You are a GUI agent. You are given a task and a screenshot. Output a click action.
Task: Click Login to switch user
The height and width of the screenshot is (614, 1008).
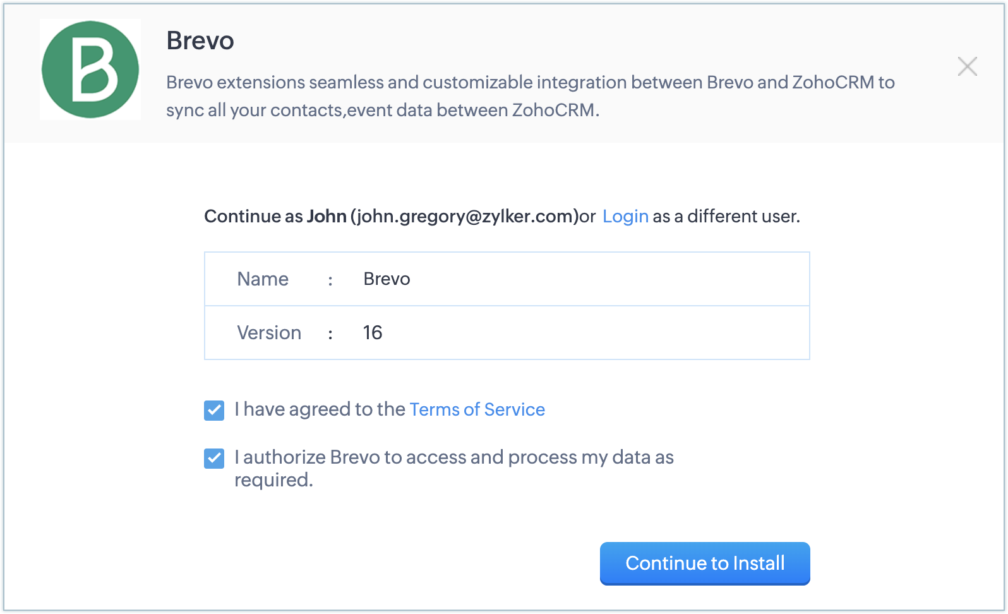click(625, 216)
